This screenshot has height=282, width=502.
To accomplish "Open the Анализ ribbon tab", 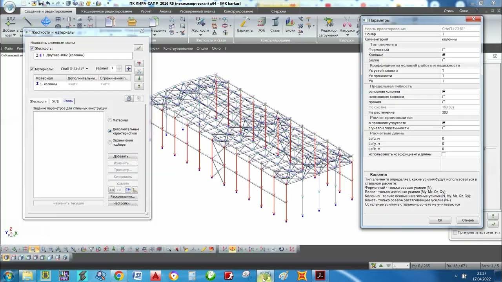I will click(166, 11).
